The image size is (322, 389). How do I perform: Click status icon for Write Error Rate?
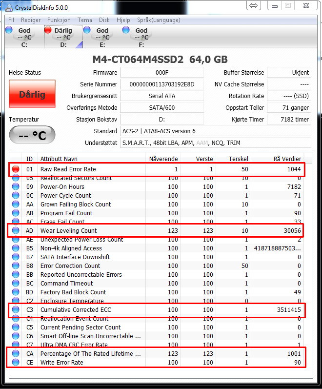coord(16,362)
